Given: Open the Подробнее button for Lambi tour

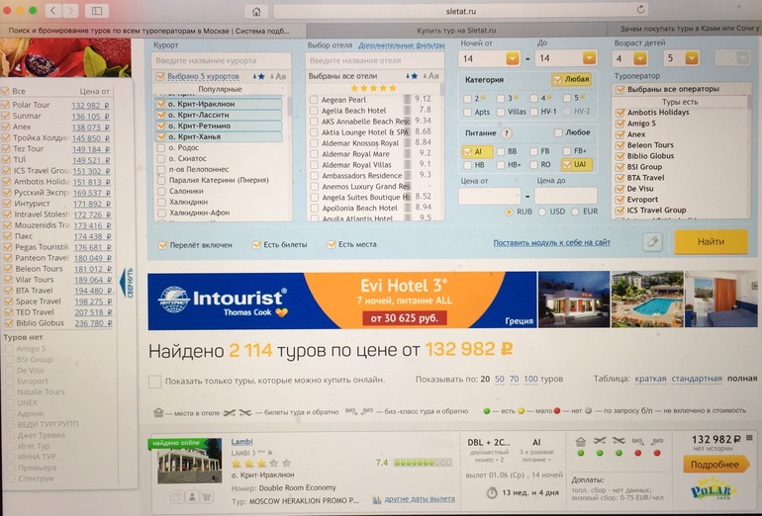Looking at the screenshot, I should click(x=714, y=465).
